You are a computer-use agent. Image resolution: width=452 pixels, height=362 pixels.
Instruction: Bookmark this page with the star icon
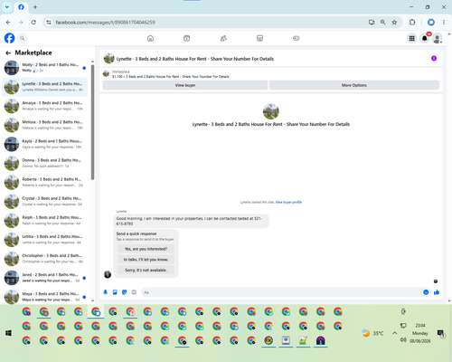(394, 23)
